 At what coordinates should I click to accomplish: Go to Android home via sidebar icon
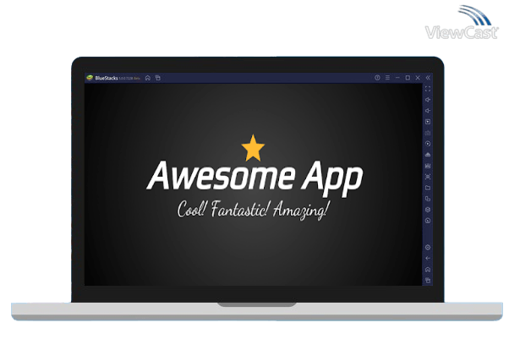[428, 269]
